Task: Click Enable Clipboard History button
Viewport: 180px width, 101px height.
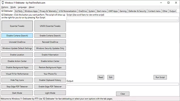Action: 50,80
